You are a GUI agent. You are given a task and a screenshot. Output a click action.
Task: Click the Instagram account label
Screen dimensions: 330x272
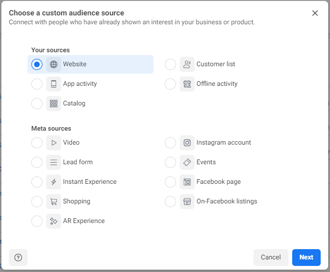[224, 142]
